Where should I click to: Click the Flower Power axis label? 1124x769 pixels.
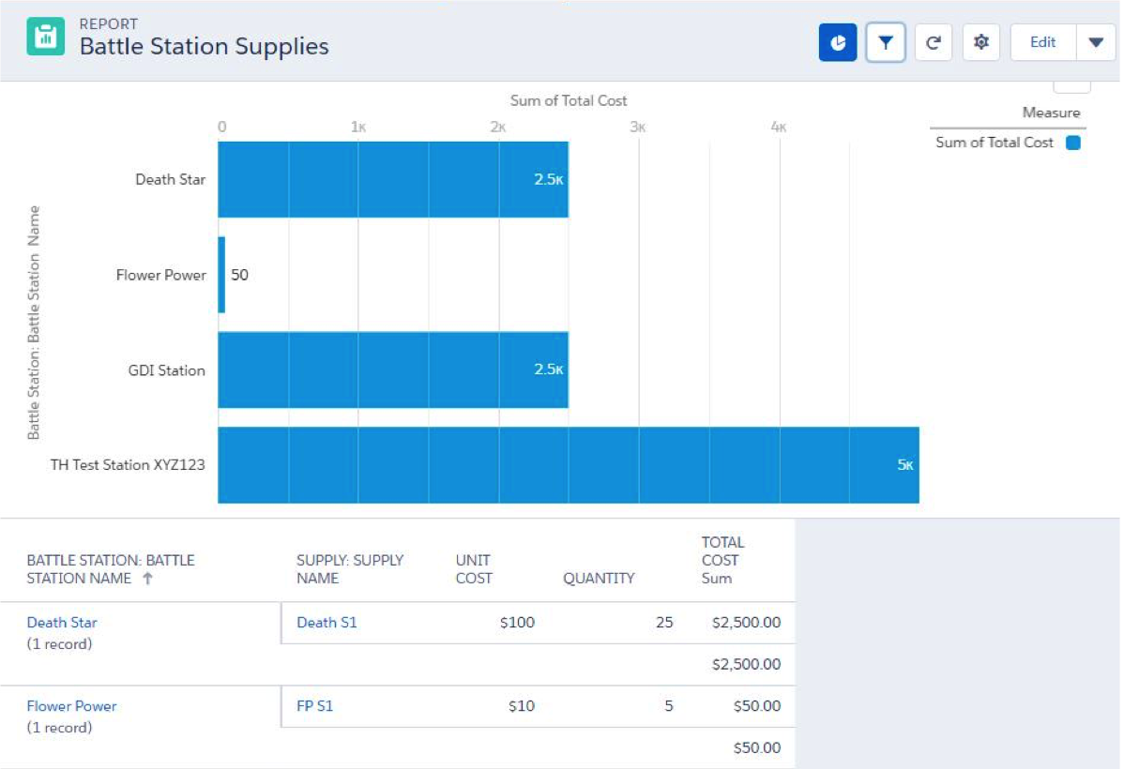[160, 275]
